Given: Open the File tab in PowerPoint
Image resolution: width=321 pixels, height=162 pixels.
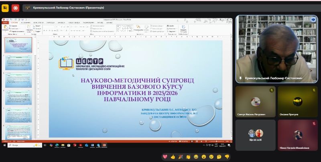Looking at the screenshot, I should [5, 22].
